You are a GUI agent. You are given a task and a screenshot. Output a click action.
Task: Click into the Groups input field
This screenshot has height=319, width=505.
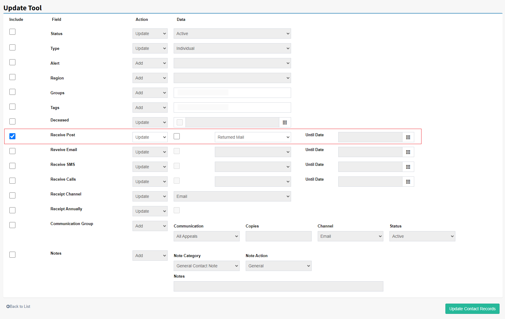[x=232, y=93]
